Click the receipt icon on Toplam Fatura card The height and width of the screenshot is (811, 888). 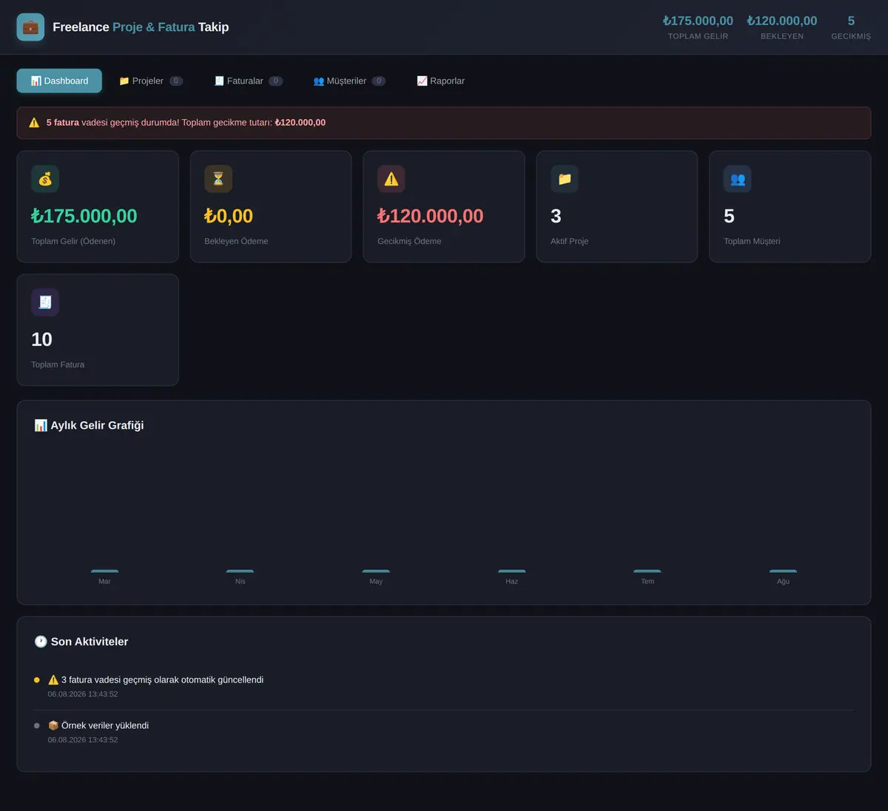coord(45,302)
